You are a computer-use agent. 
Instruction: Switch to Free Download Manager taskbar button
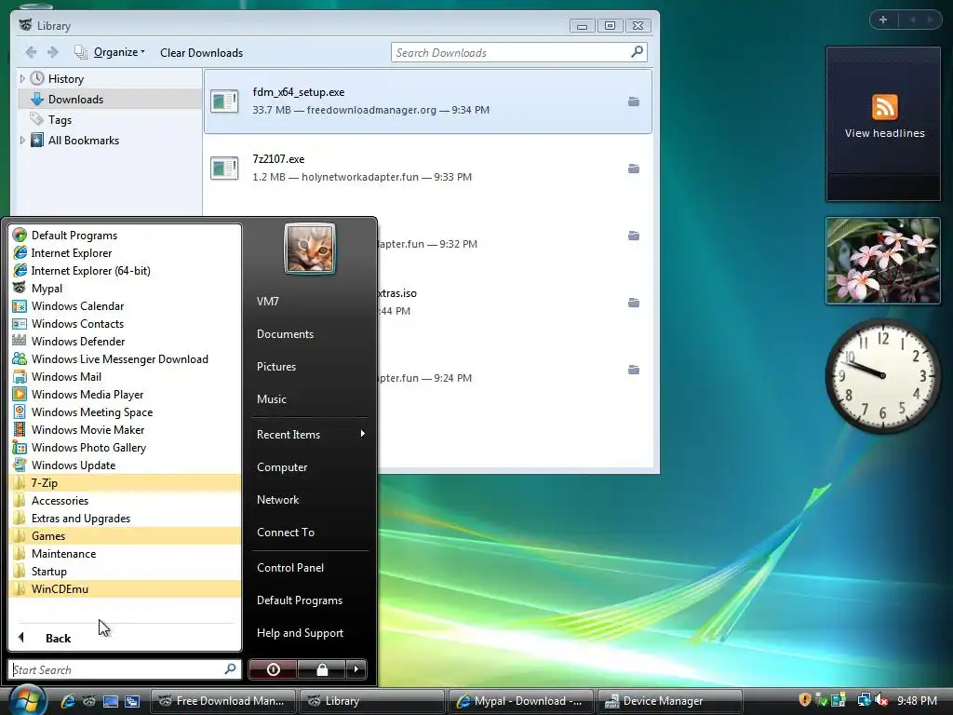pos(222,701)
